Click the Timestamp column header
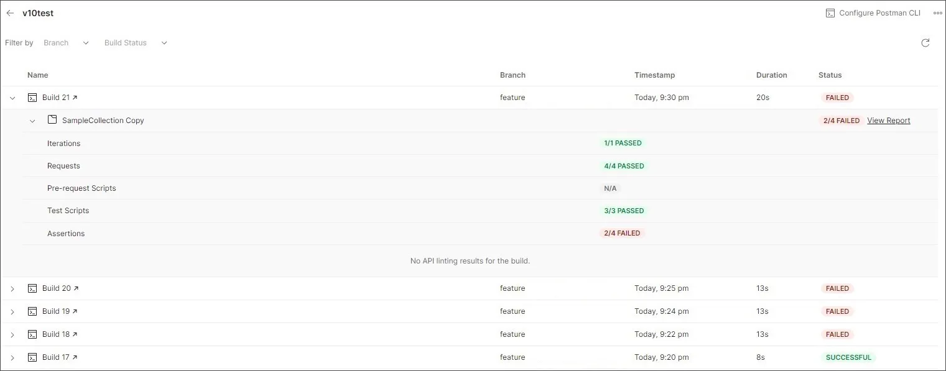Viewport: 946px width, 371px height. coord(654,75)
